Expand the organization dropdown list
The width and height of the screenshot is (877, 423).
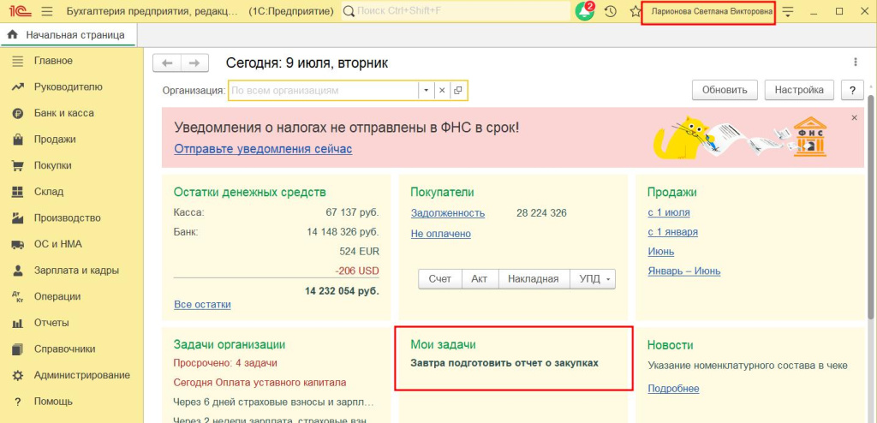click(x=427, y=90)
